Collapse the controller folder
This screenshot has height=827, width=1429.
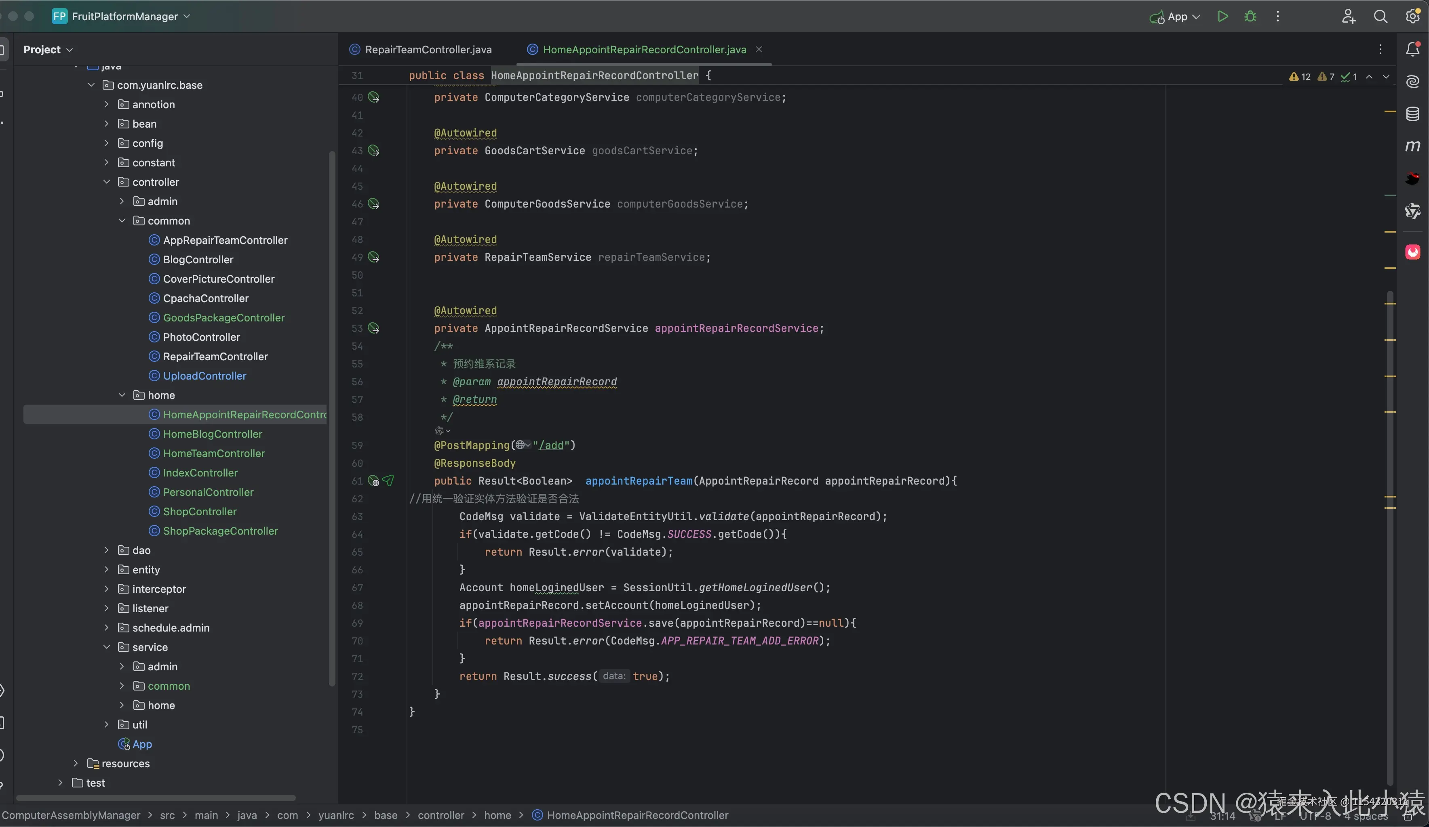pyautogui.click(x=107, y=182)
